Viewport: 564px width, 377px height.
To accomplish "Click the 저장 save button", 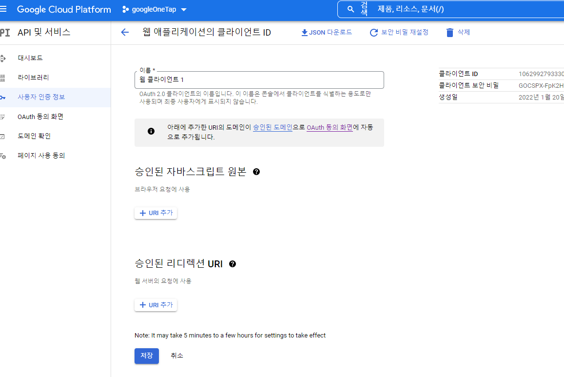I will (x=147, y=356).
